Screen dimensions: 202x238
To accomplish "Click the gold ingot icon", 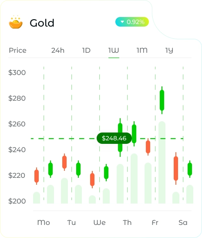I will (16, 22).
